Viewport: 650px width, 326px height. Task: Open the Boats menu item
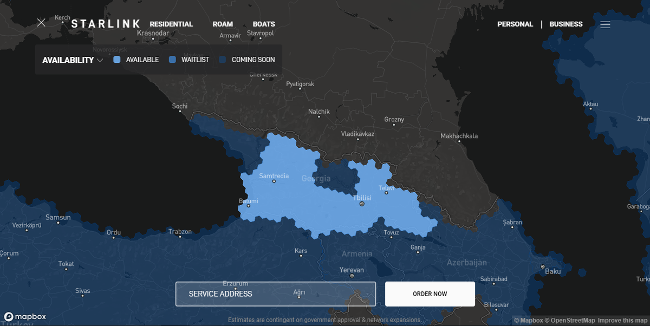tap(264, 24)
